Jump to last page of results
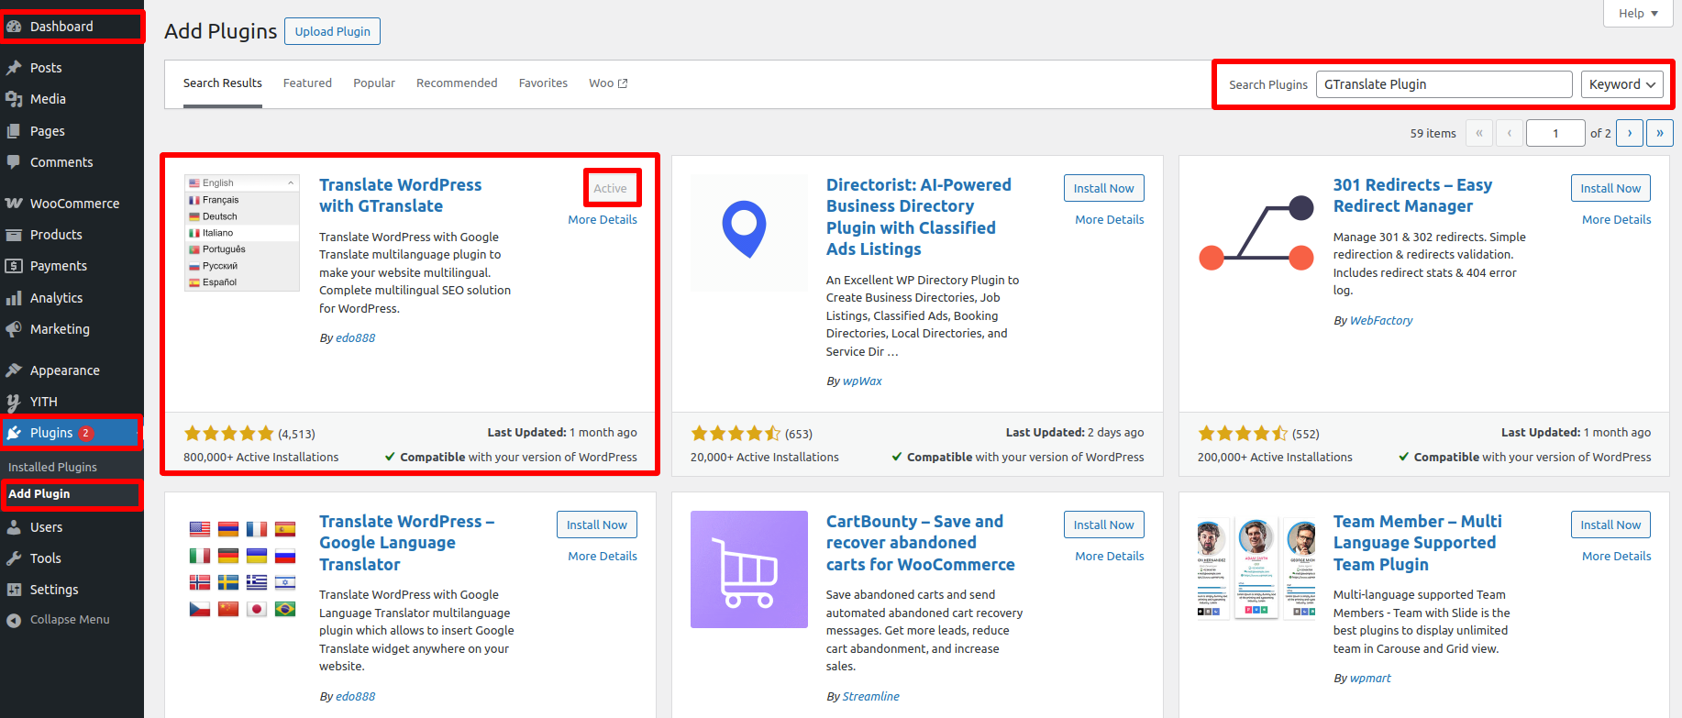1682x718 pixels. [x=1659, y=133]
